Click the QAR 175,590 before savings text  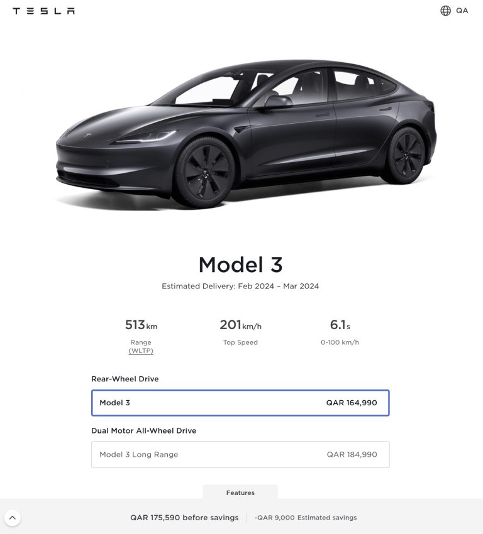coord(184,518)
